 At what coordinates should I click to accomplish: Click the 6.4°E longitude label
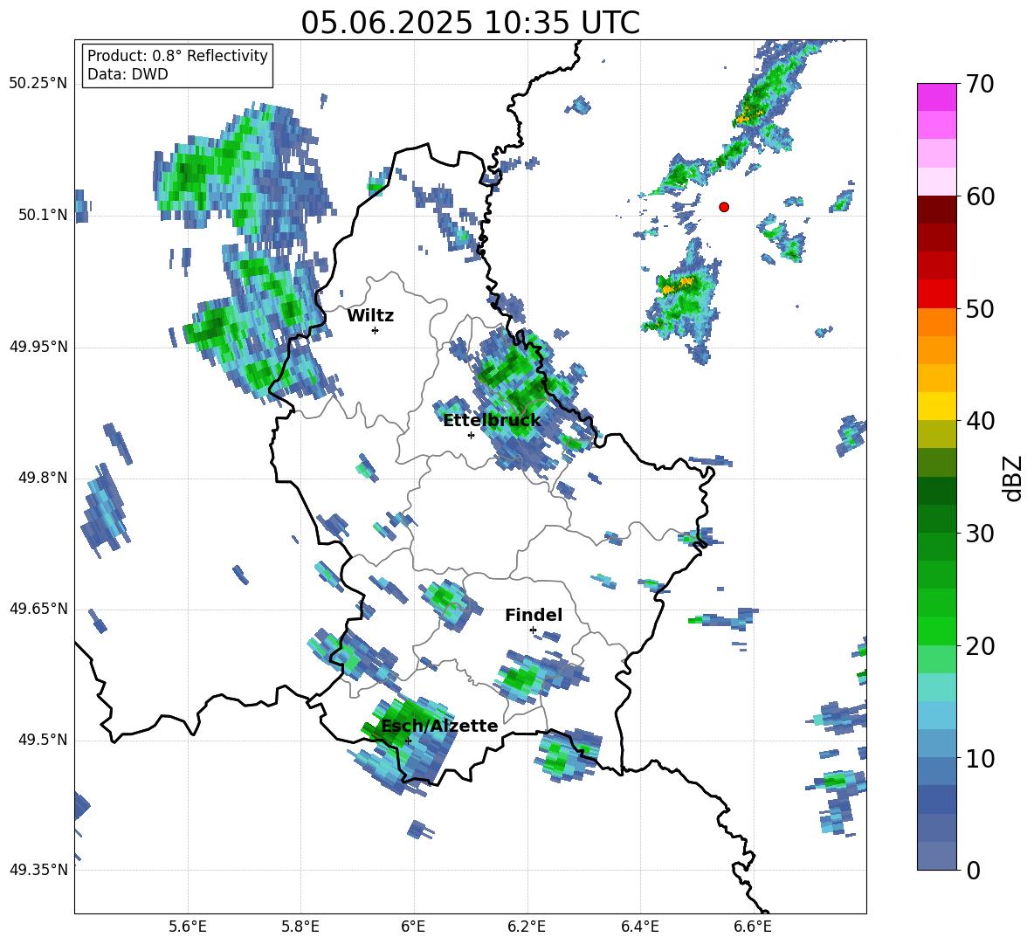[x=639, y=927]
